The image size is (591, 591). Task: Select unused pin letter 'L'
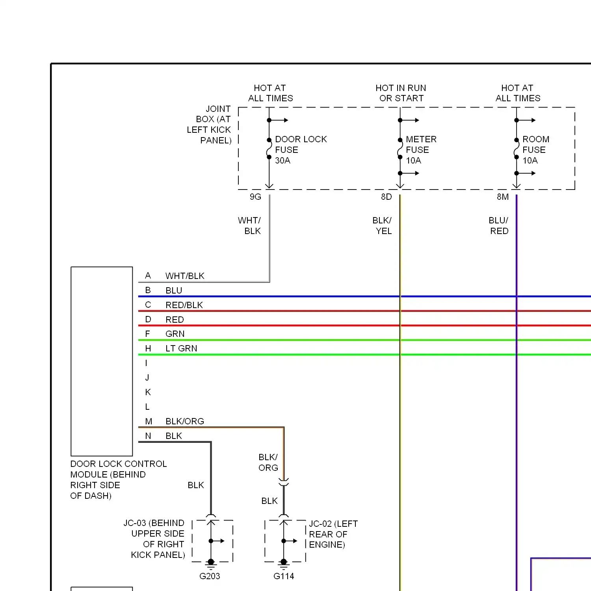[x=147, y=407]
